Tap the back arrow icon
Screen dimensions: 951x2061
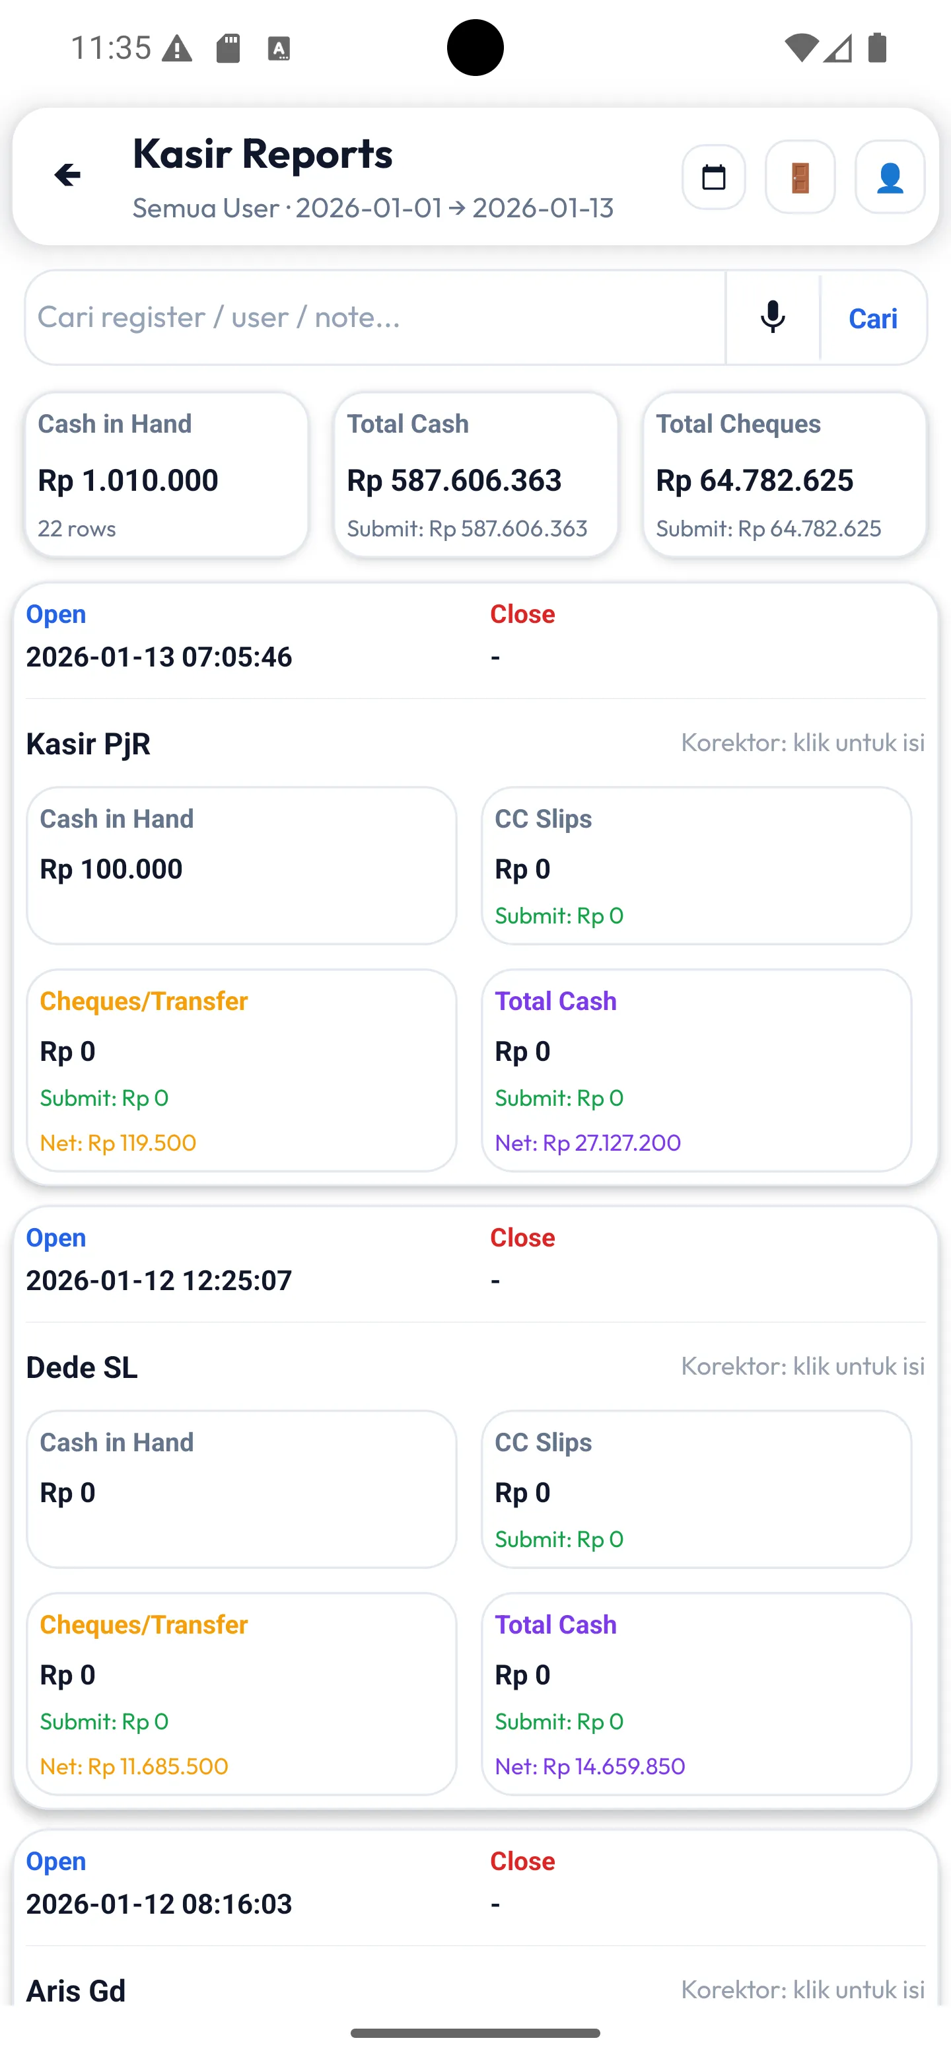[x=68, y=175]
